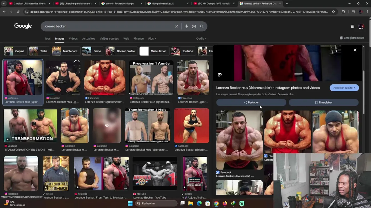
Task: Open the Enregistrements saved items
Action: 352,38
